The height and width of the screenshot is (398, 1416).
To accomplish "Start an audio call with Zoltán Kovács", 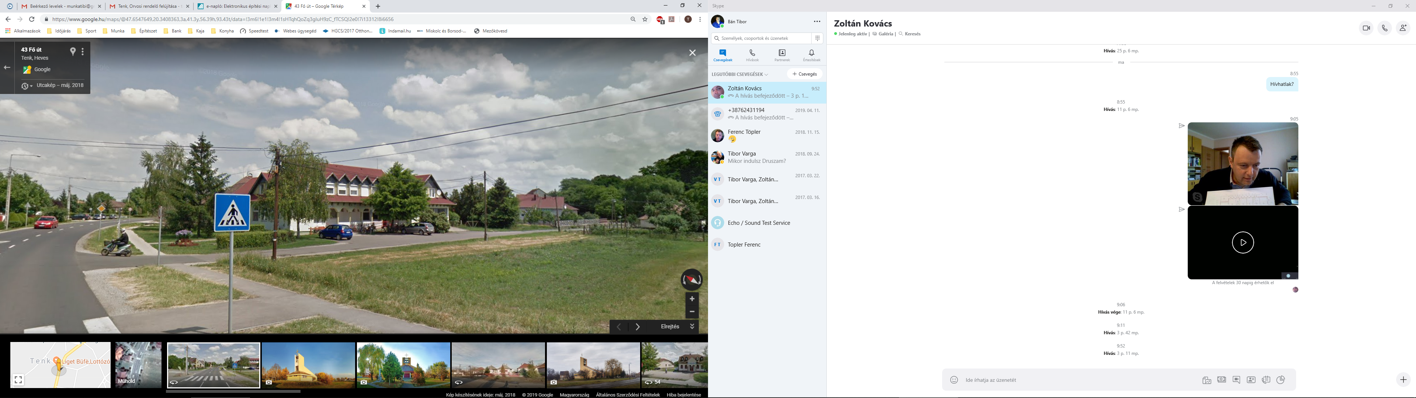I will click(1385, 29).
